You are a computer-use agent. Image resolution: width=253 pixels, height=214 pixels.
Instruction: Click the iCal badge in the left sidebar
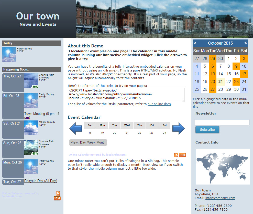57,198
